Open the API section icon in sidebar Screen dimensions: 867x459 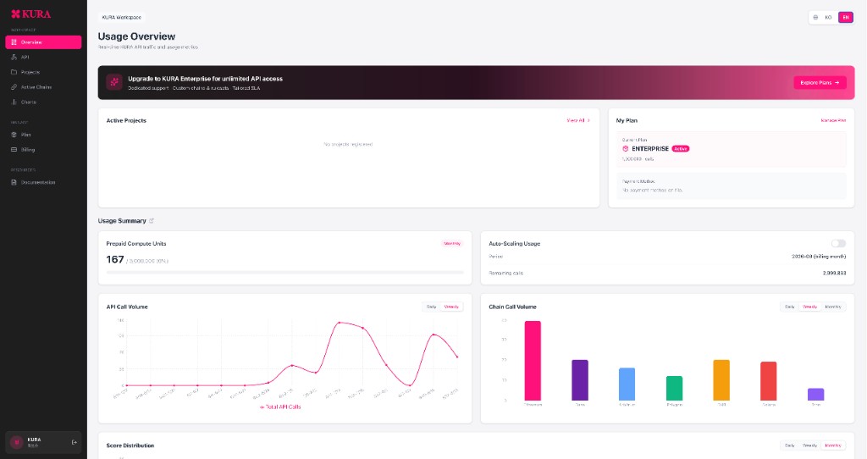pyautogui.click(x=14, y=57)
